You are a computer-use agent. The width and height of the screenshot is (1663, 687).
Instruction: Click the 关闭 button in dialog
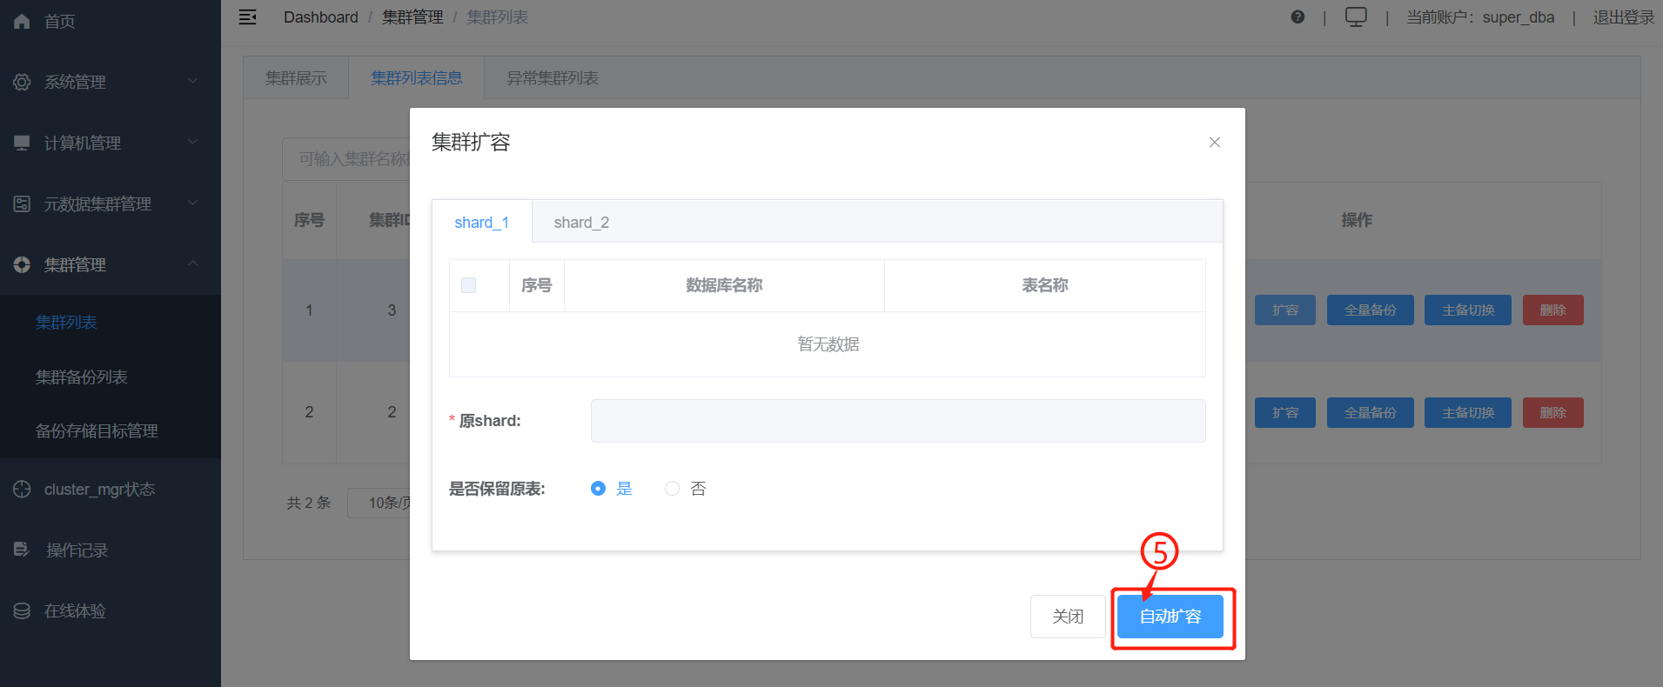click(1068, 617)
